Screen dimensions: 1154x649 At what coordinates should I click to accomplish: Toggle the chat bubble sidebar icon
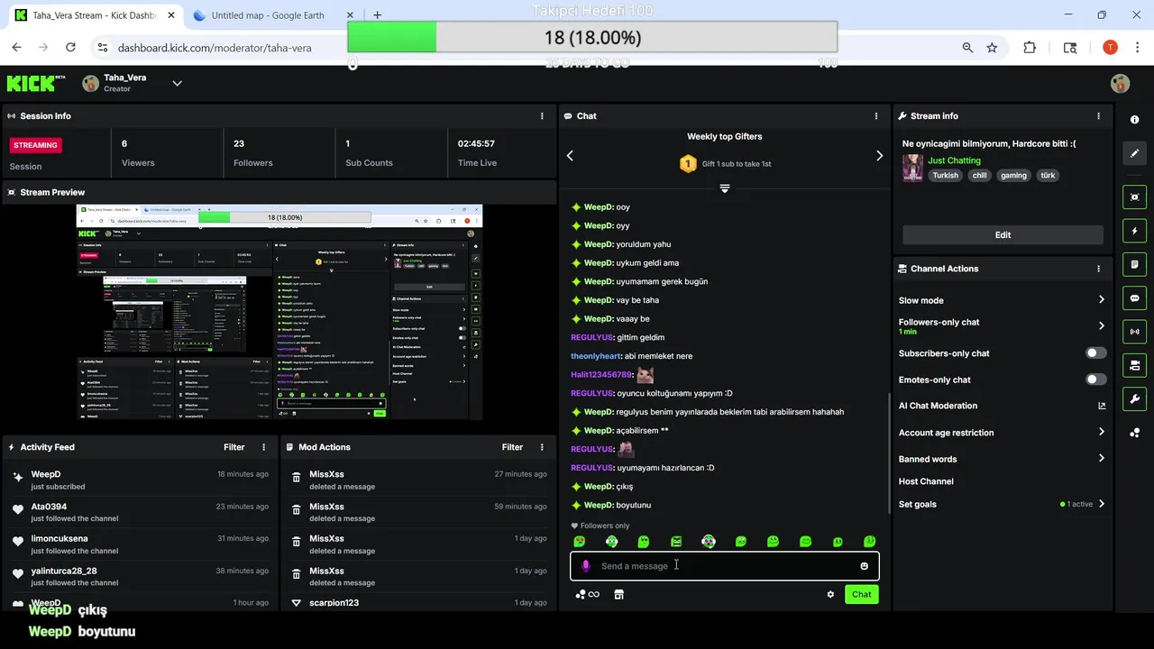1134,297
